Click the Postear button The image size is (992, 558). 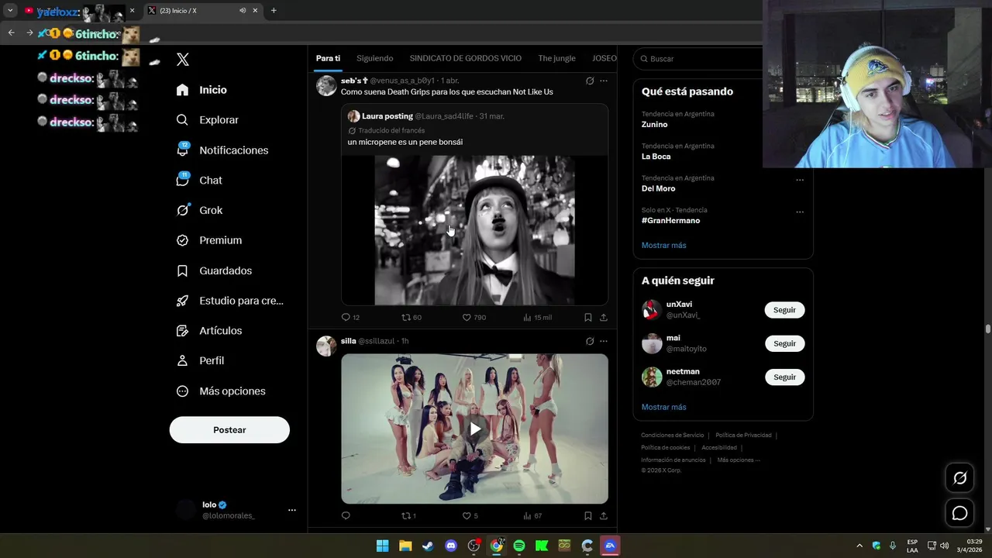click(229, 430)
